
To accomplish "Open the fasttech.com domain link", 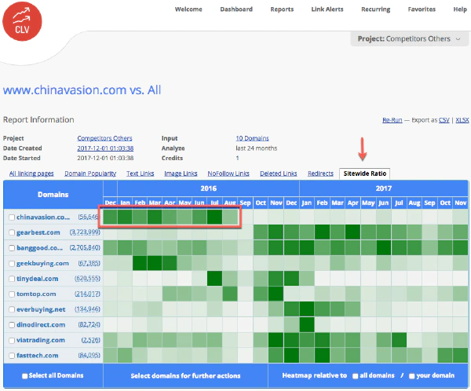I will 37,356.
